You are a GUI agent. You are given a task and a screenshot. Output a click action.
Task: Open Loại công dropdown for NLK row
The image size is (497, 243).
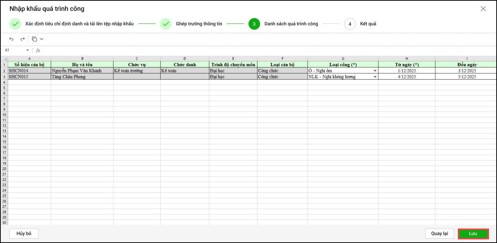375,77
